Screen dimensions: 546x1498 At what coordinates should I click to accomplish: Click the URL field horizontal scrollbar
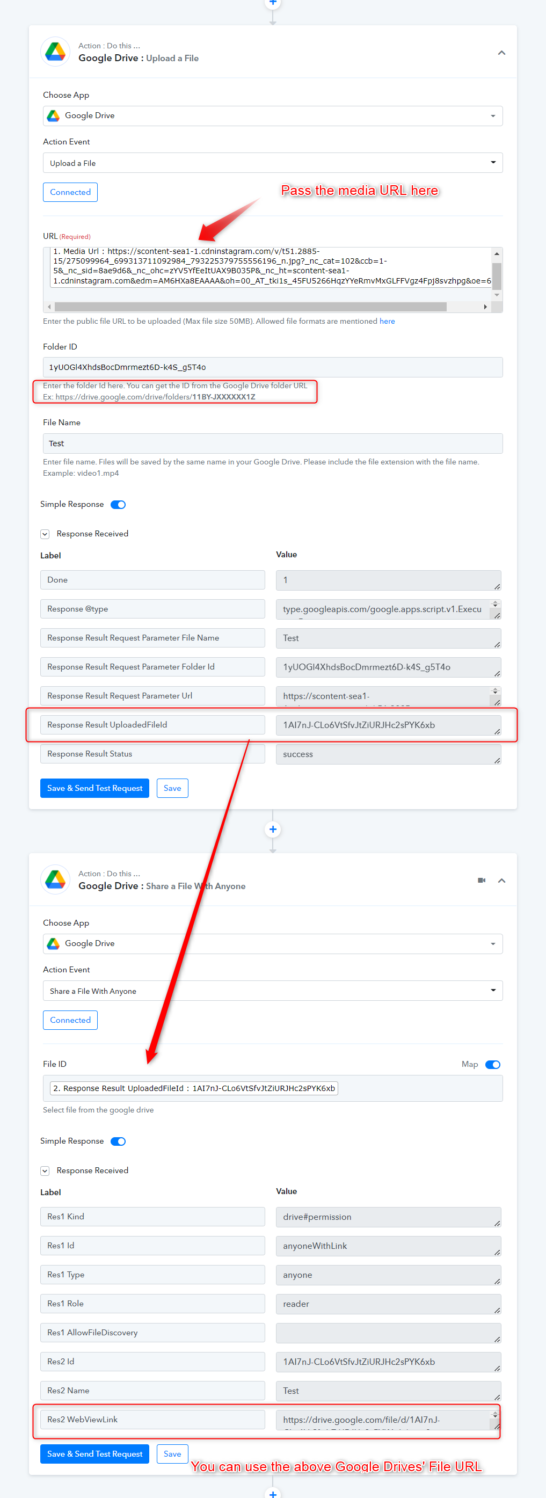tap(250, 307)
